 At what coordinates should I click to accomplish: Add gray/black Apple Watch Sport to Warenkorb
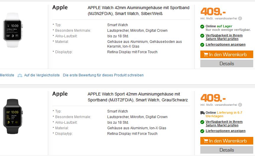[x=227, y=141]
